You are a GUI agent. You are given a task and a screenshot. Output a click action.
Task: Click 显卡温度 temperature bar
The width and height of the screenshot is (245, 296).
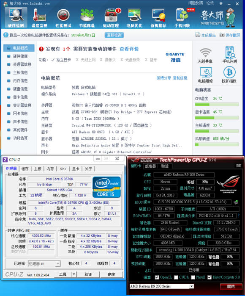217,118
